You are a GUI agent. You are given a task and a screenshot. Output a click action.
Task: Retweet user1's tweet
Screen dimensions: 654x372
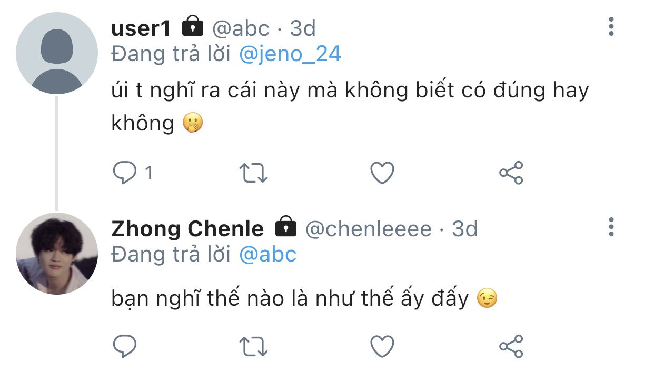[x=254, y=173]
